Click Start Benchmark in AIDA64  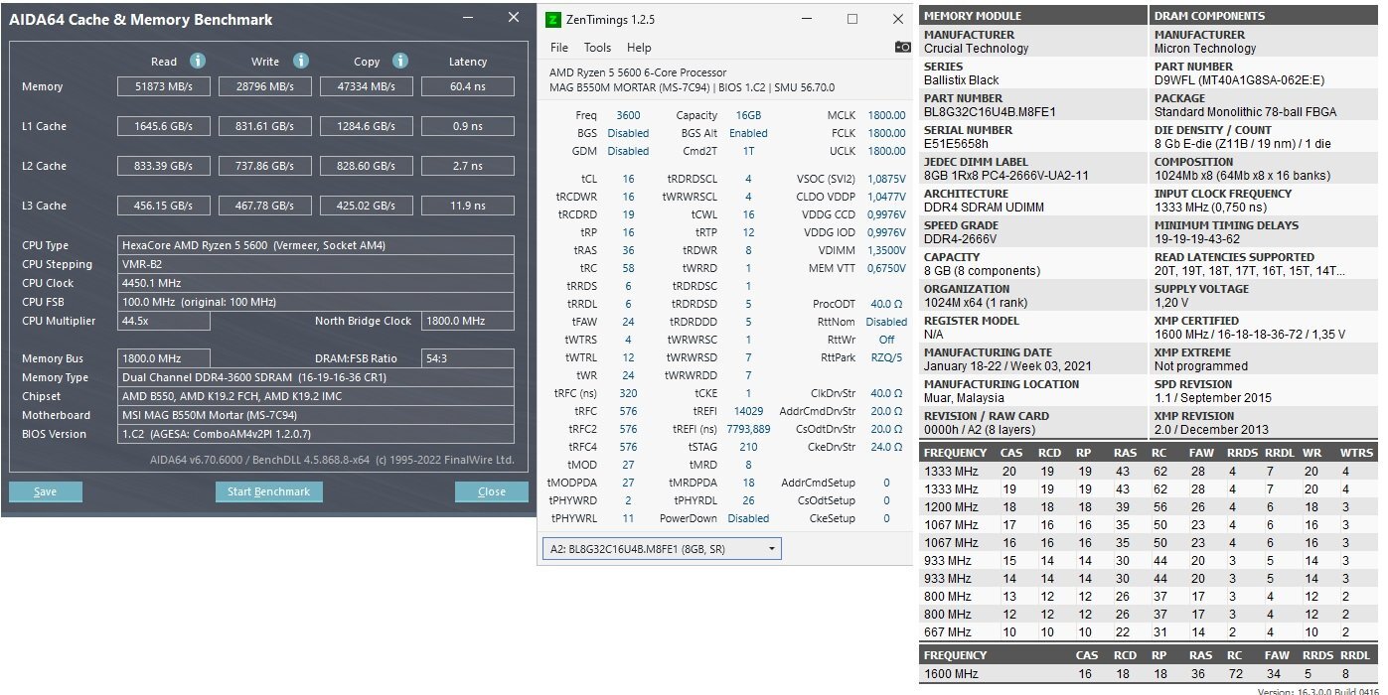tap(268, 491)
